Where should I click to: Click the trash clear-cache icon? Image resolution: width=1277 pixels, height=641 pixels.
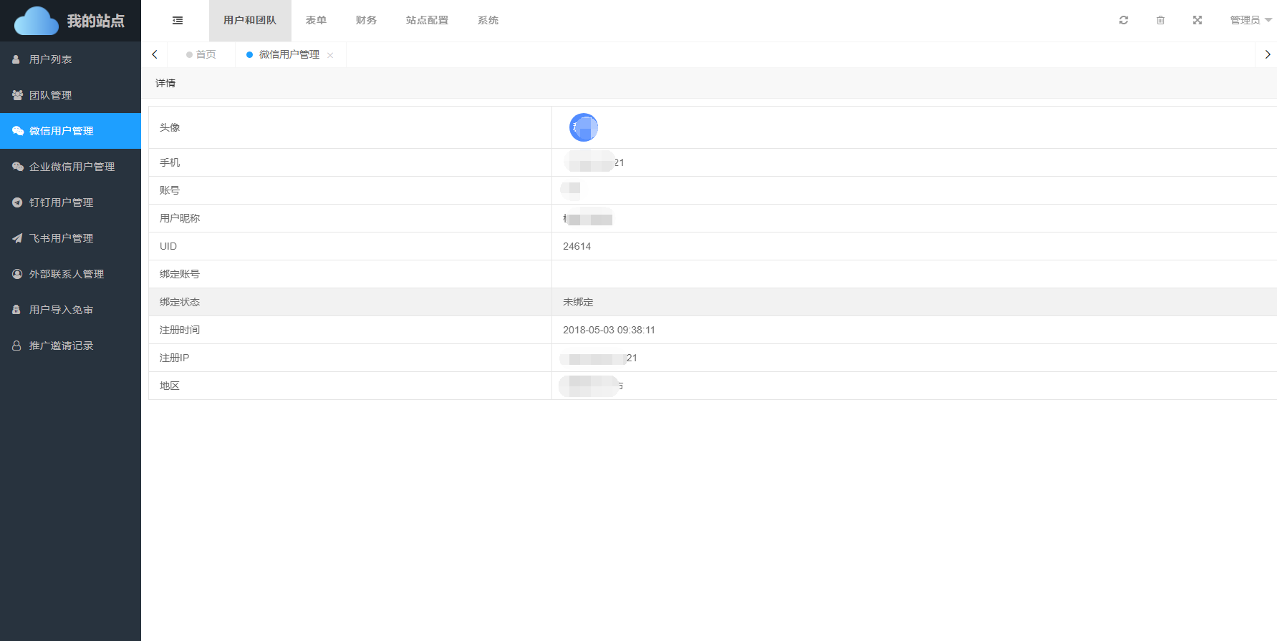click(x=1160, y=21)
